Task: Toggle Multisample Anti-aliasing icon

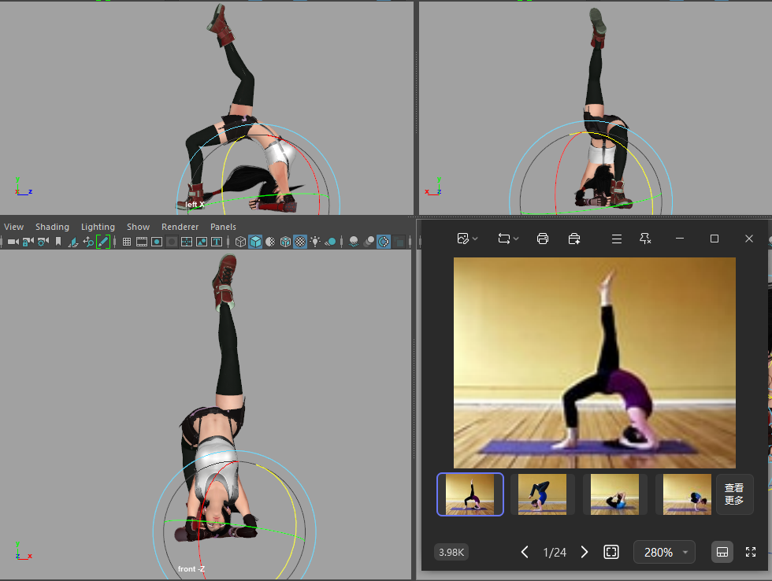Action: pos(384,242)
